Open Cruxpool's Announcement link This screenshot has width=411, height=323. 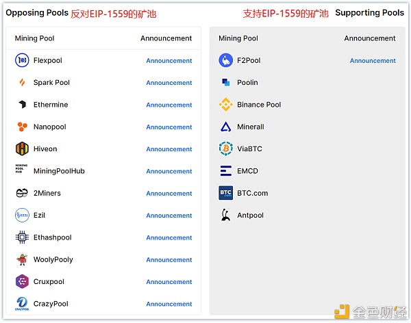click(x=169, y=282)
